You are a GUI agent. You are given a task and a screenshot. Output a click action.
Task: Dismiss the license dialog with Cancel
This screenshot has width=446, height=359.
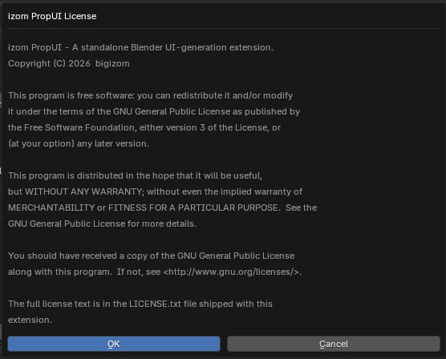(x=334, y=344)
